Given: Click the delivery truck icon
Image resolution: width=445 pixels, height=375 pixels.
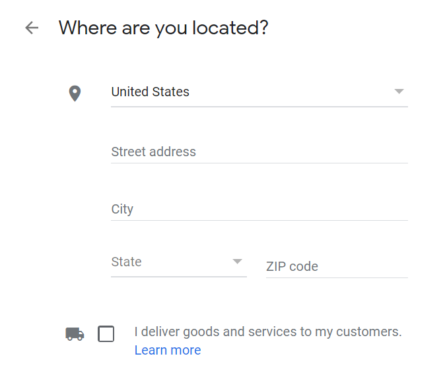Looking at the screenshot, I should 75,333.
